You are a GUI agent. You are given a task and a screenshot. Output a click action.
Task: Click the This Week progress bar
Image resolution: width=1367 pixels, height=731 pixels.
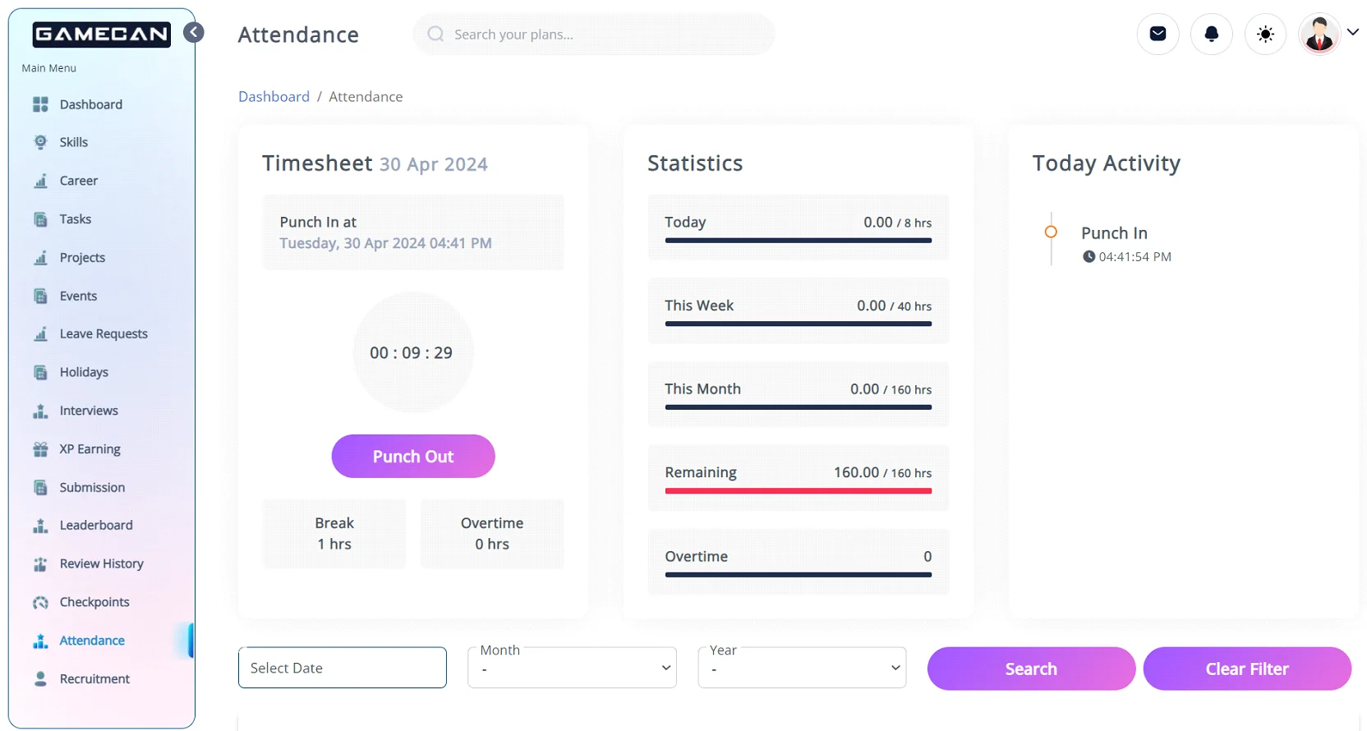click(x=799, y=324)
